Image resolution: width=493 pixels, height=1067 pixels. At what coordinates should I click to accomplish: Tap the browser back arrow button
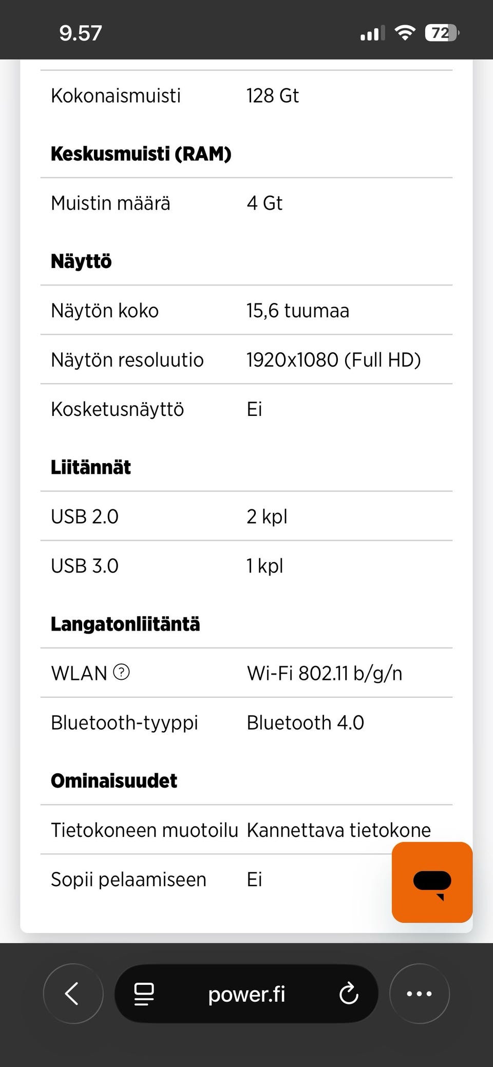click(73, 994)
